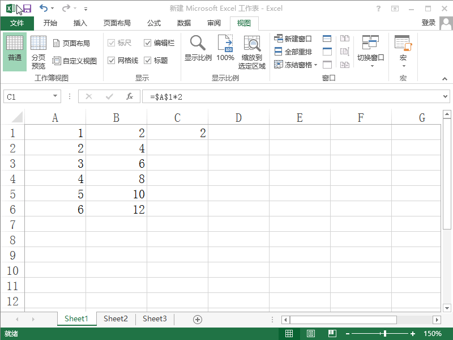Click zoom in plus button
453x340 pixels.
pos(413,334)
